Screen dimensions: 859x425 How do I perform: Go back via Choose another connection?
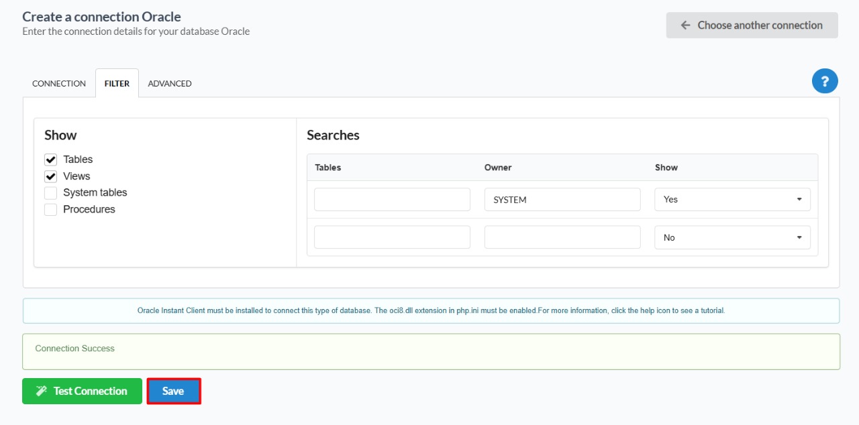(x=752, y=25)
